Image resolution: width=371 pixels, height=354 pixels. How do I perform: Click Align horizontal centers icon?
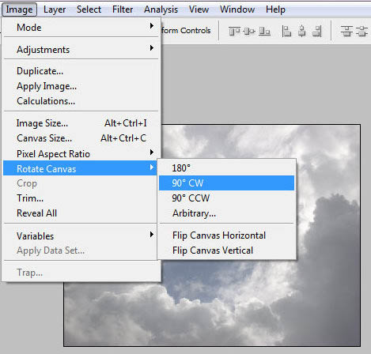[x=302, y=32]
